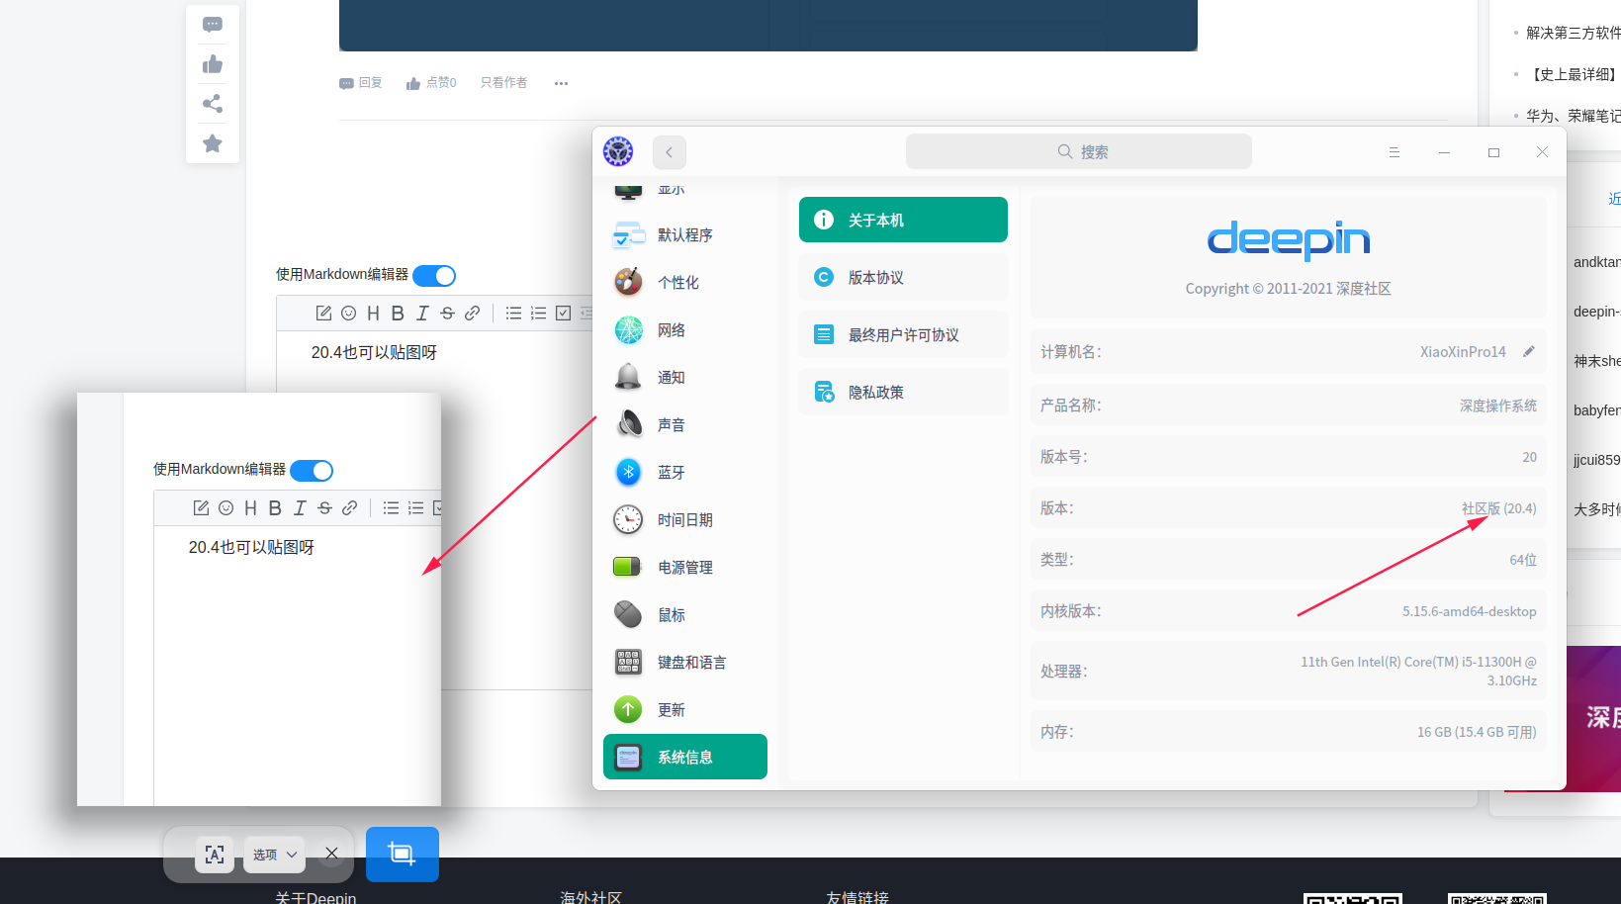Open the three-dot more menu under the post
The height and width of the screenshot is (904, 1621).
point(562,83)
